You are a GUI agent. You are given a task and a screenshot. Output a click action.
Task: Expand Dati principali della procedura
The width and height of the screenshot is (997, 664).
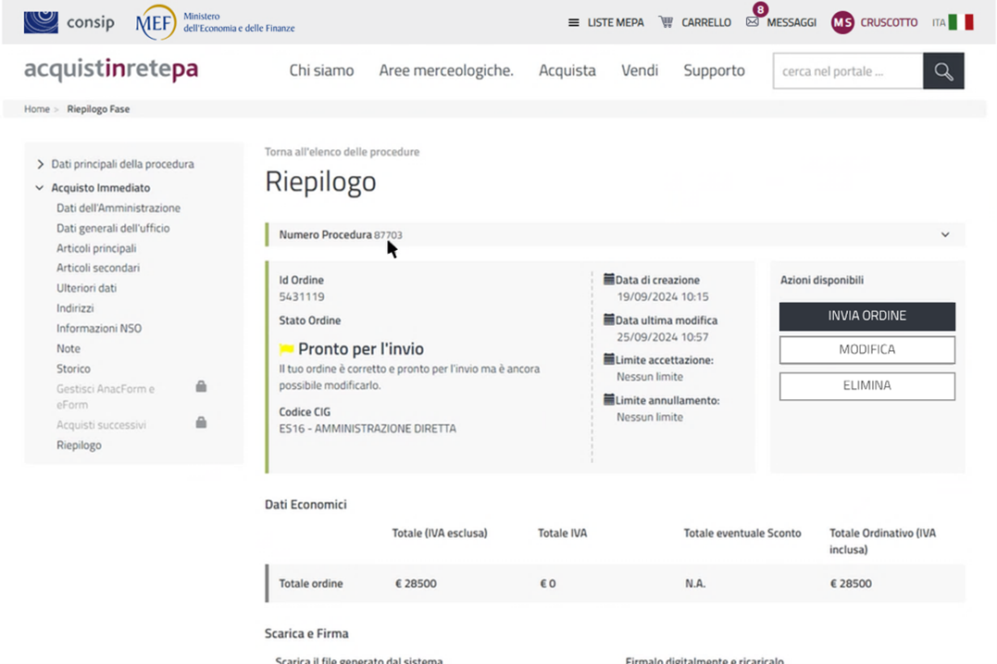point(40,164)
